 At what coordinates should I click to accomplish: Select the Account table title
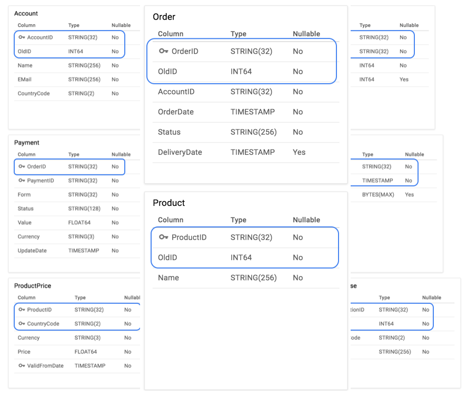point(26,13)
